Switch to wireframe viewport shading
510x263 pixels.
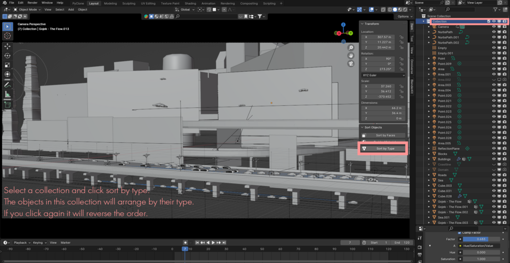pyautogui.click(x=389, y=10)
